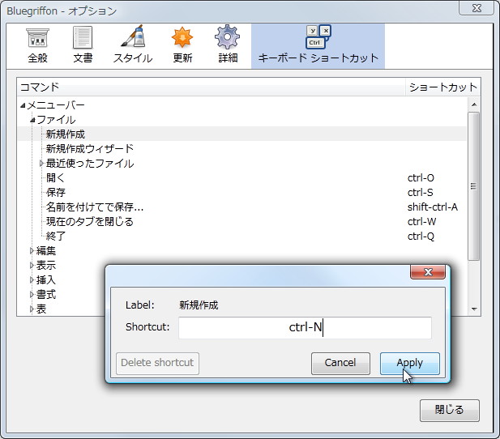The height and width of the screenshot is (439, 500).
Task: Click the 閉じる button
Action: click(449, 411)
